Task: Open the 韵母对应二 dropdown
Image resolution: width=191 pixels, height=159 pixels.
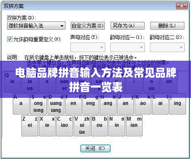Action: 167,47
